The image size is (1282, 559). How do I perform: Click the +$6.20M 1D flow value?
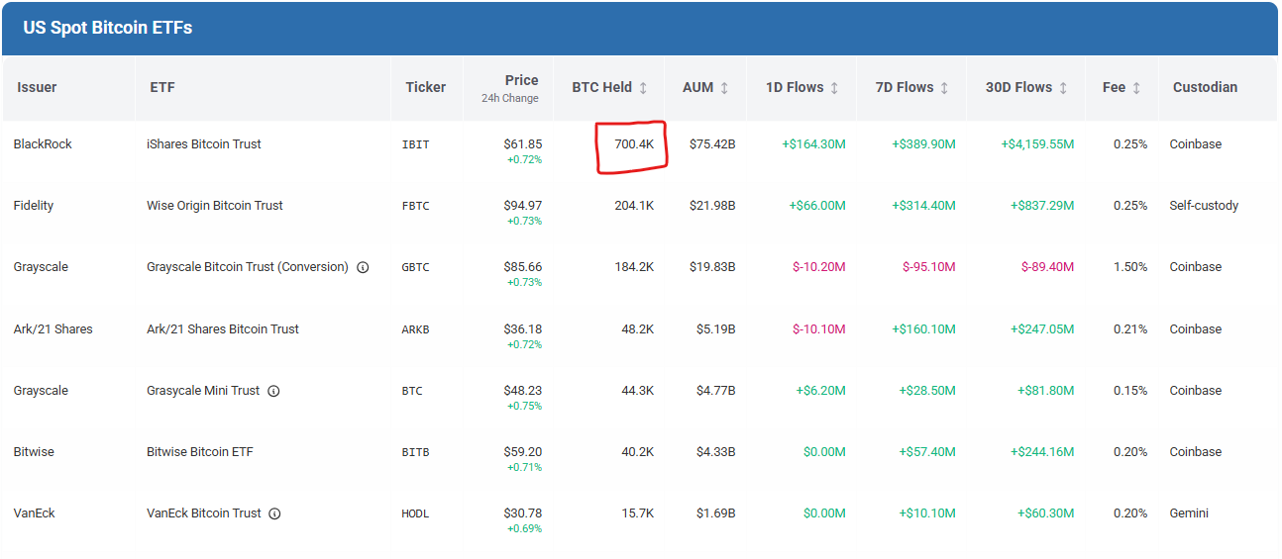820,391
